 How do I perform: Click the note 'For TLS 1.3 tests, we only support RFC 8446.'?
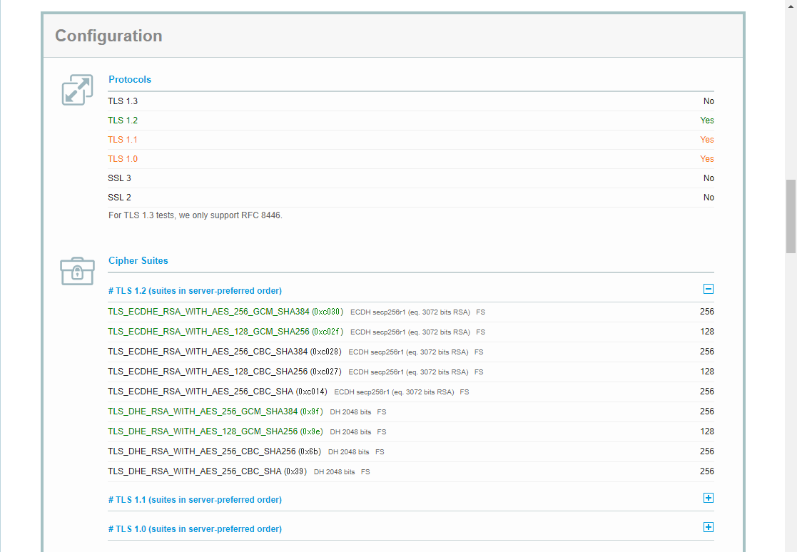coord(196,215)
